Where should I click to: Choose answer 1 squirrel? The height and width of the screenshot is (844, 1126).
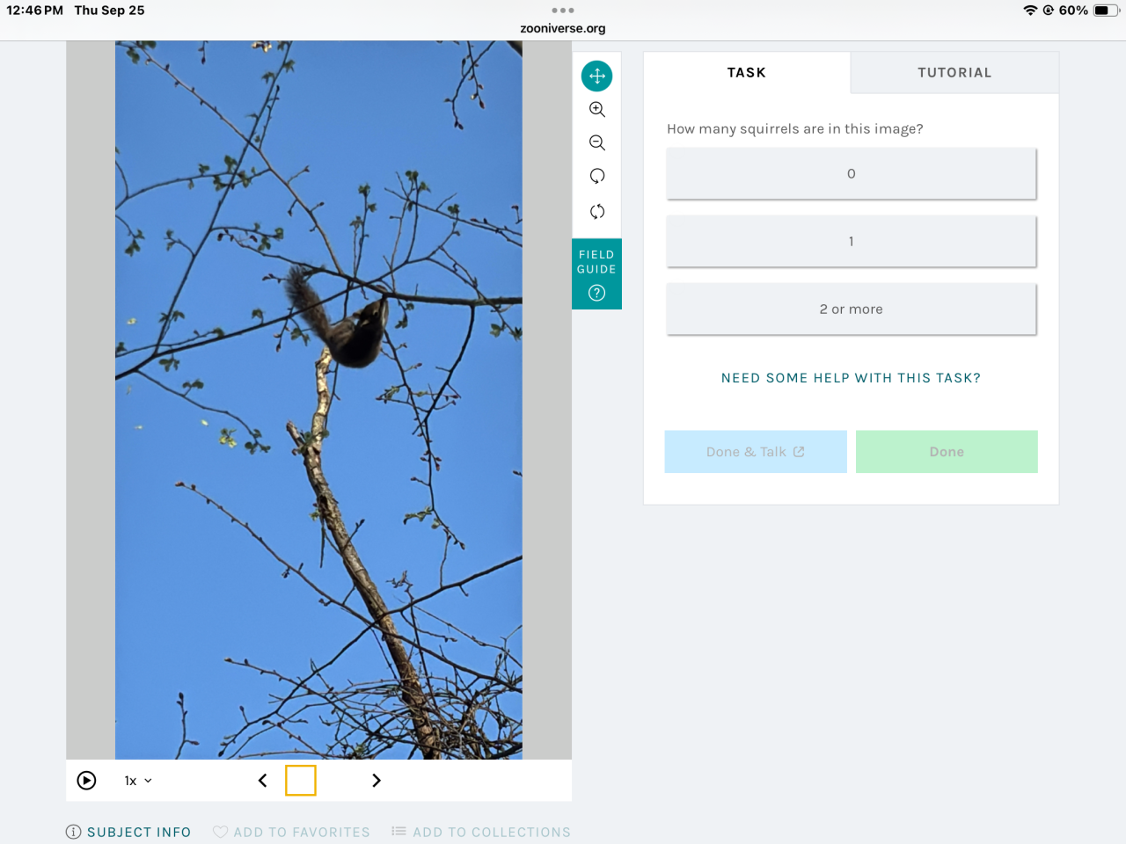(x=851, y=241)
